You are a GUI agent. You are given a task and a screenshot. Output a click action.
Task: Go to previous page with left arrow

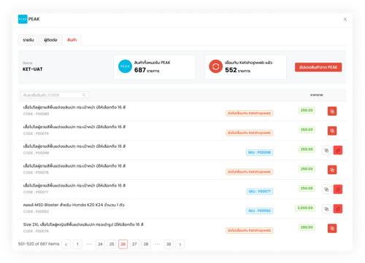pyautogui.click(x=66, y=244)
